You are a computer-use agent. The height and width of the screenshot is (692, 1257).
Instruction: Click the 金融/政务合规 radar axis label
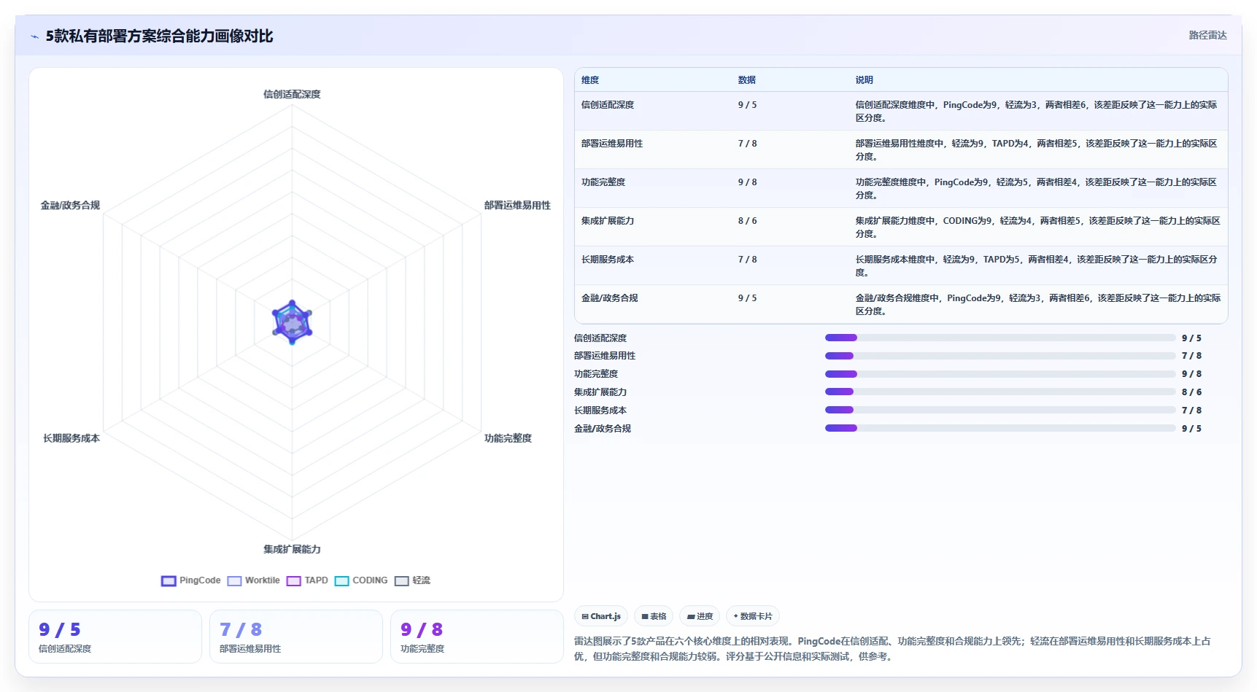pos(70,206)
